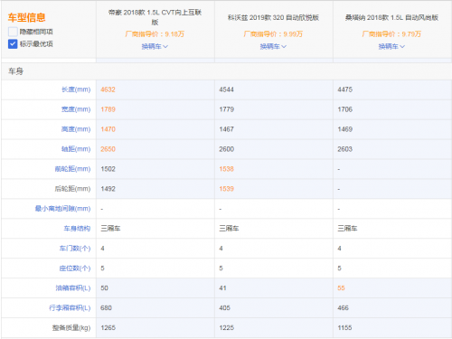
Task: Click the 厂商指导价 9.99万 price
Action: pos(273,34)
